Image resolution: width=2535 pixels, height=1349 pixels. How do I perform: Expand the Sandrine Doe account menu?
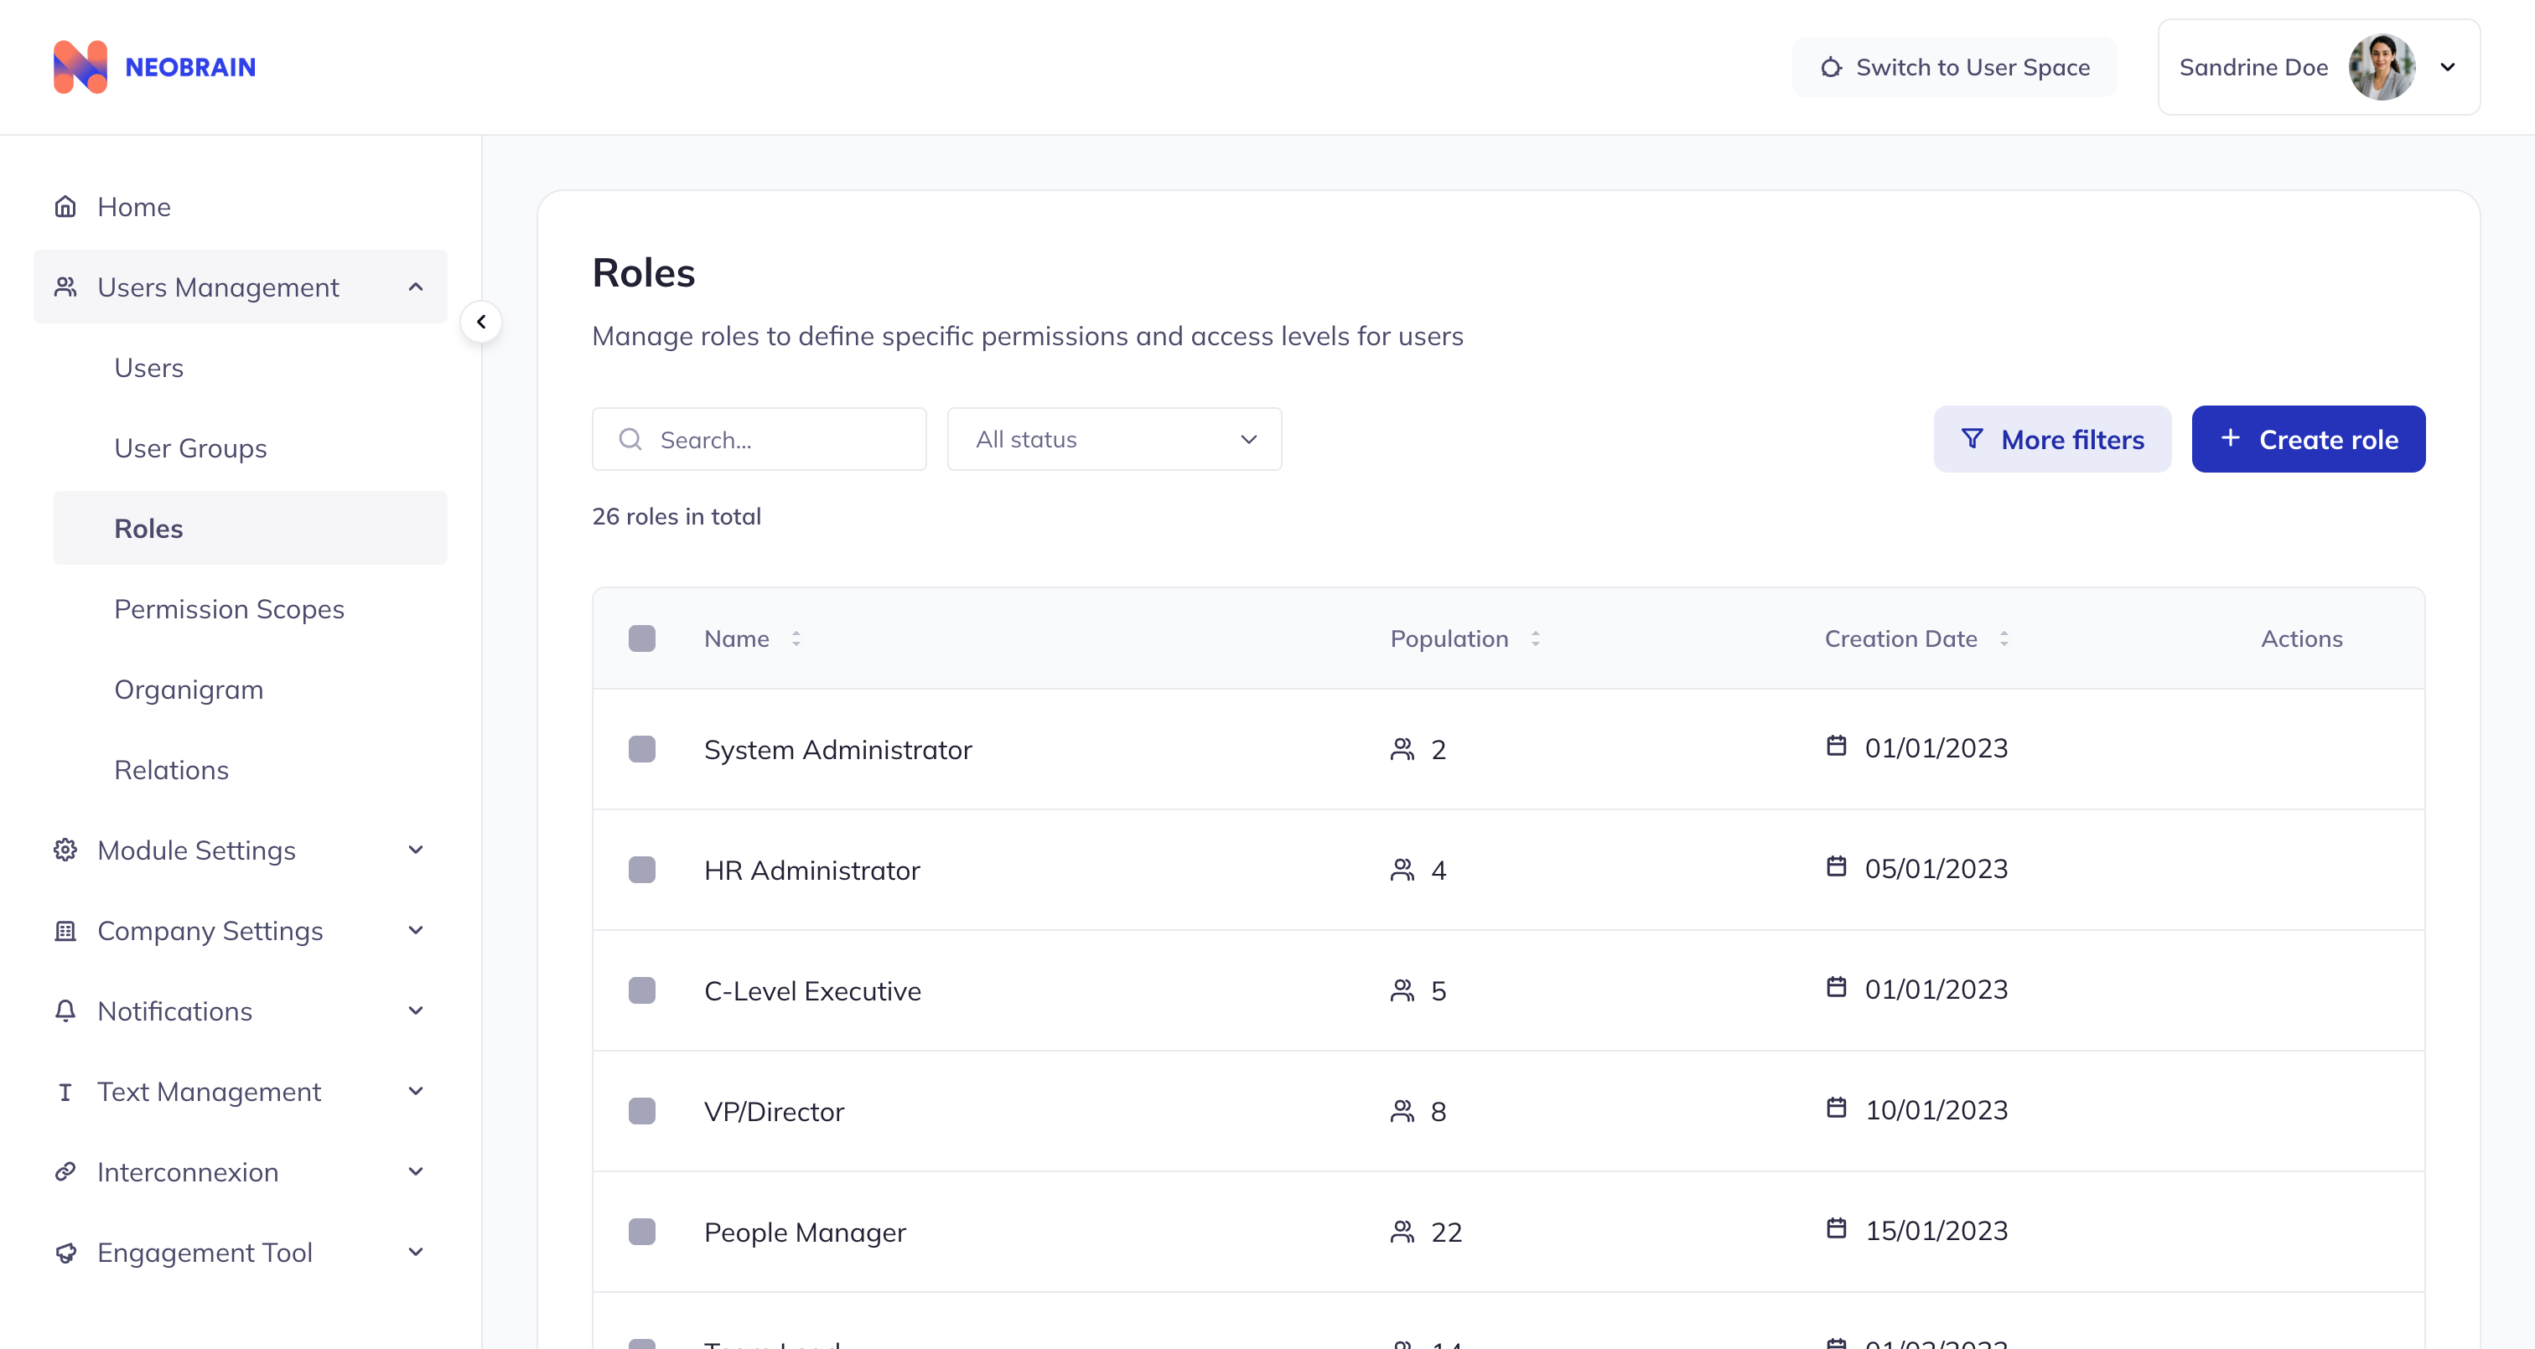click(x=2449, y=66)
